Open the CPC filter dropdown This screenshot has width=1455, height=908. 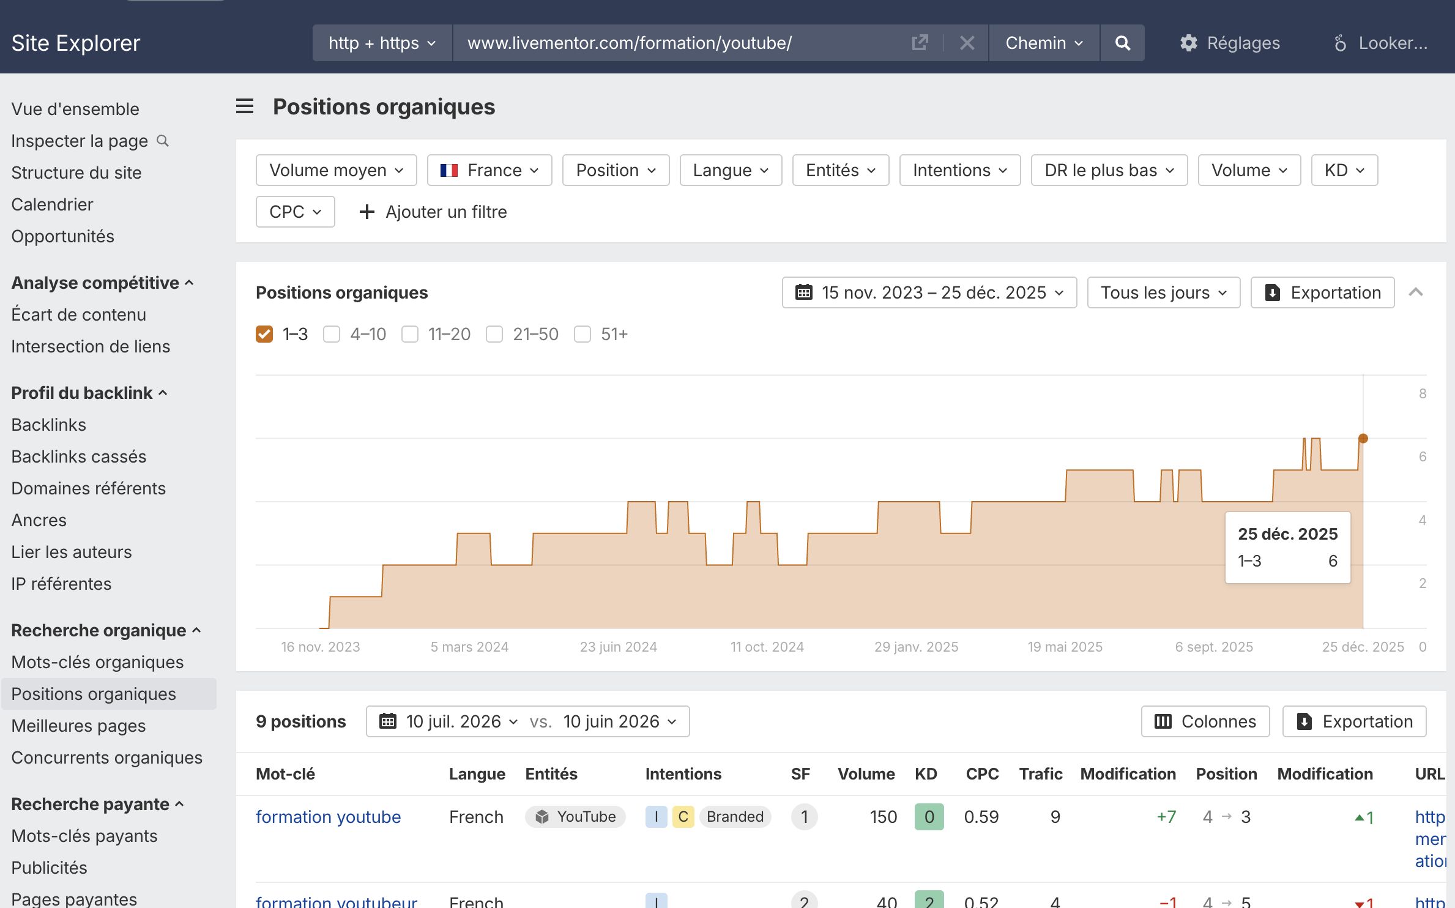pyautogui.click(x=295, y=212)
